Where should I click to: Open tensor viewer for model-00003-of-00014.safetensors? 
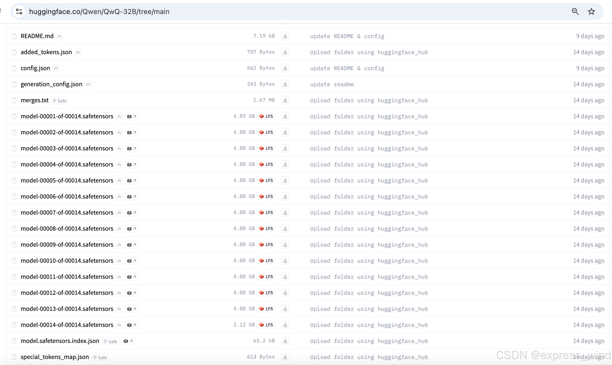tap(132, 149)
